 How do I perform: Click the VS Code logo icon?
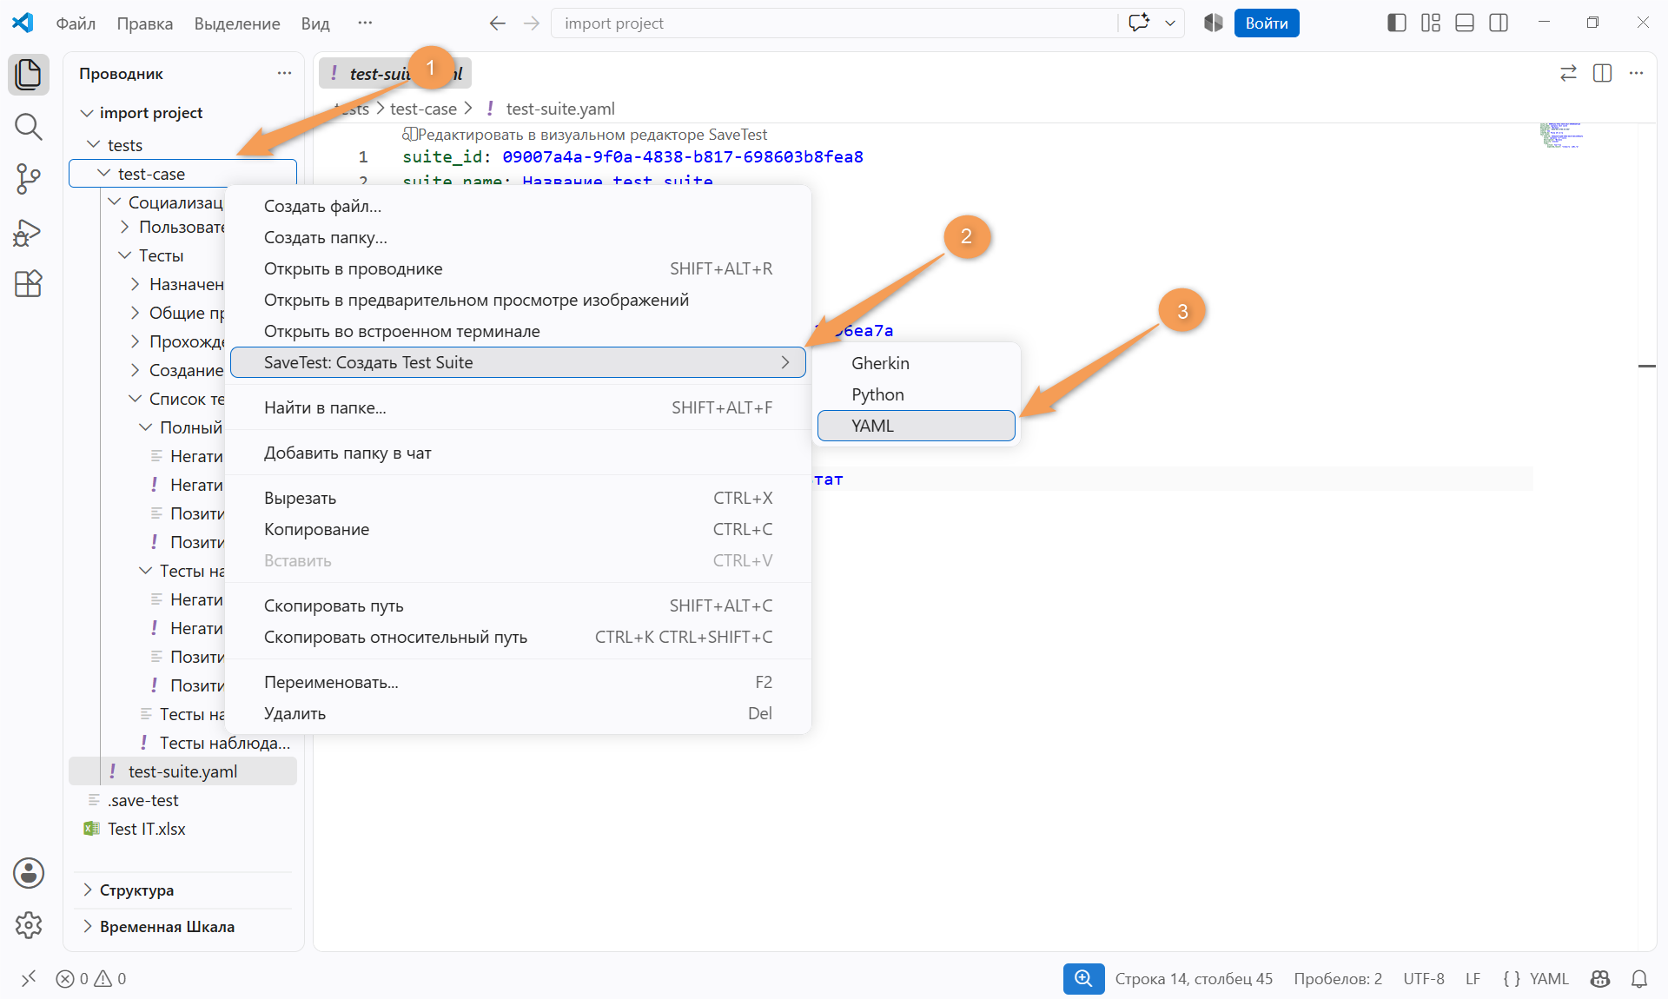23,23
